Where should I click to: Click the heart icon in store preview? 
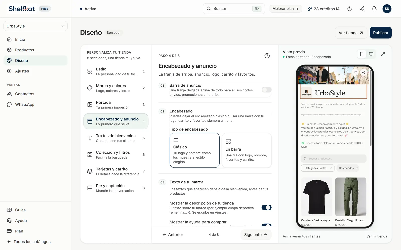point(355,72)
